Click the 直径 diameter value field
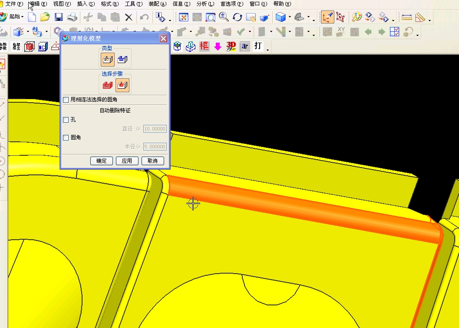 [155, 129]
